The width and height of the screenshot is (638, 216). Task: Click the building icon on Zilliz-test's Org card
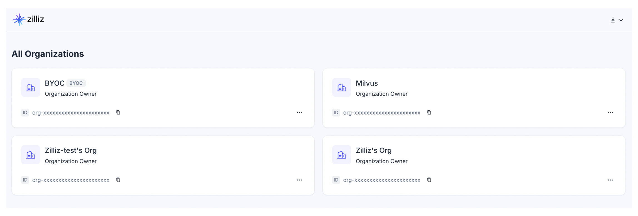30,155
